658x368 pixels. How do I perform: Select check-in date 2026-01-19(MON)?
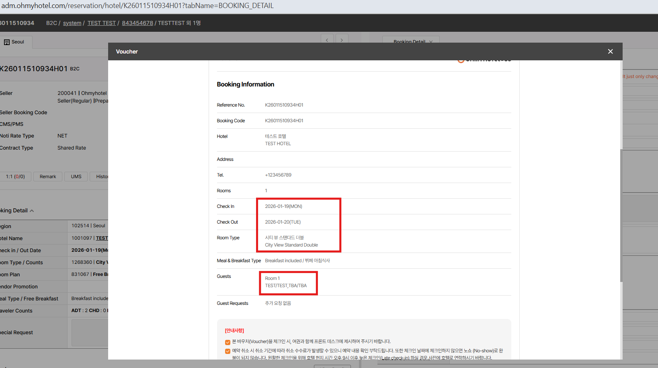[x=283, y=206]
